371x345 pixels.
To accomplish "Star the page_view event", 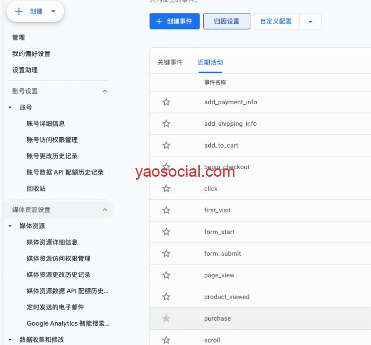I will pyautogui.click(x=166, y=275).
